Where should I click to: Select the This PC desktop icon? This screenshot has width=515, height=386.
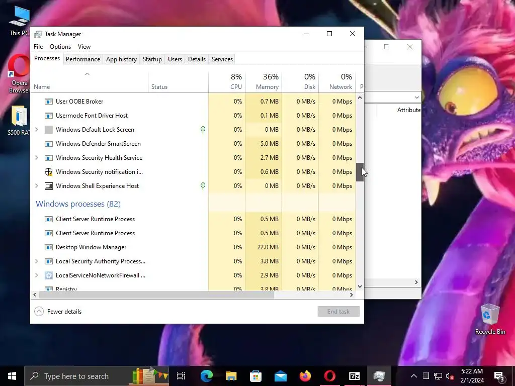pos(19,21)
